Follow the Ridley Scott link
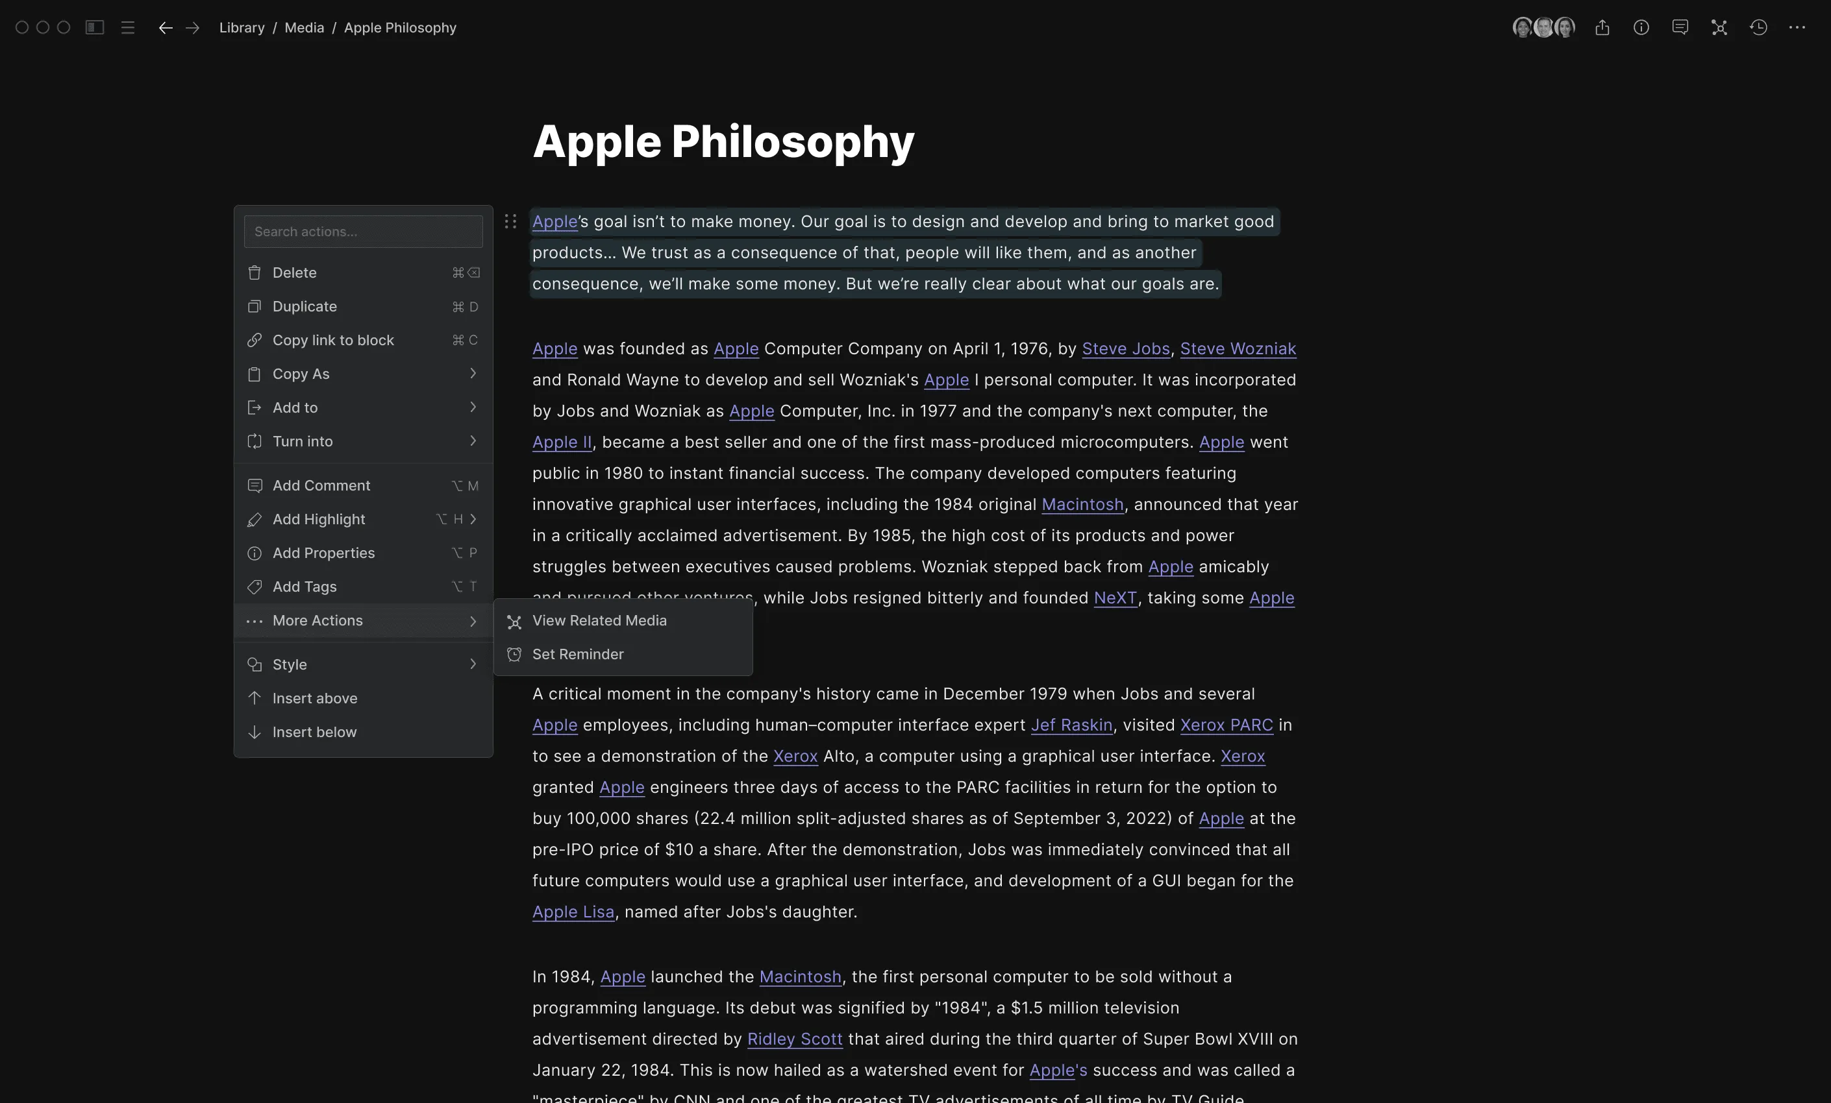This screenshot has width=1831, height=1103. tap(794, 1039)
